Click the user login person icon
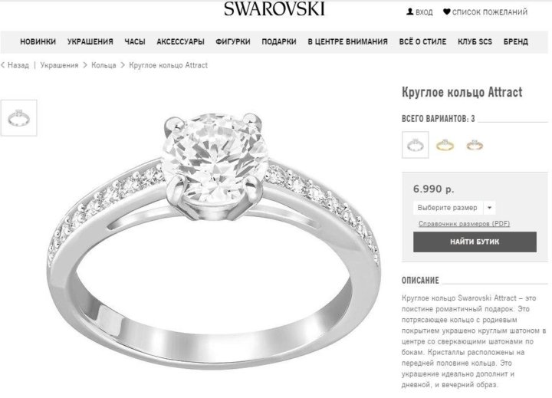552x398 pixels. point(409,12)
